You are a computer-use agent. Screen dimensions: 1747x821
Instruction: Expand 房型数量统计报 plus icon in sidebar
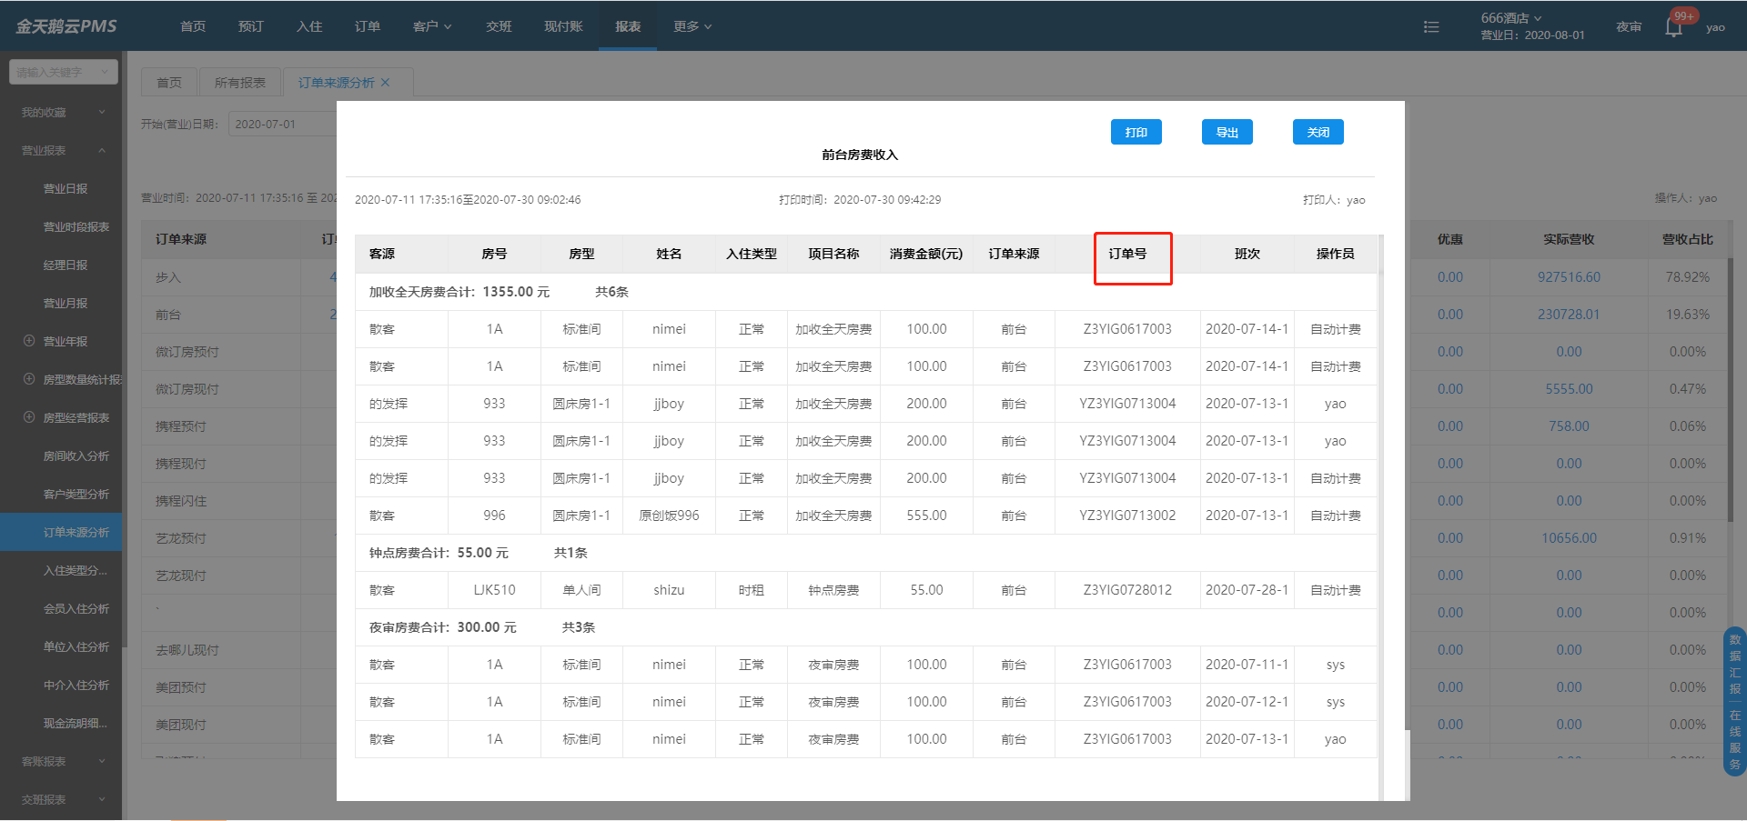pyautogui.click(x=29, y=379)
